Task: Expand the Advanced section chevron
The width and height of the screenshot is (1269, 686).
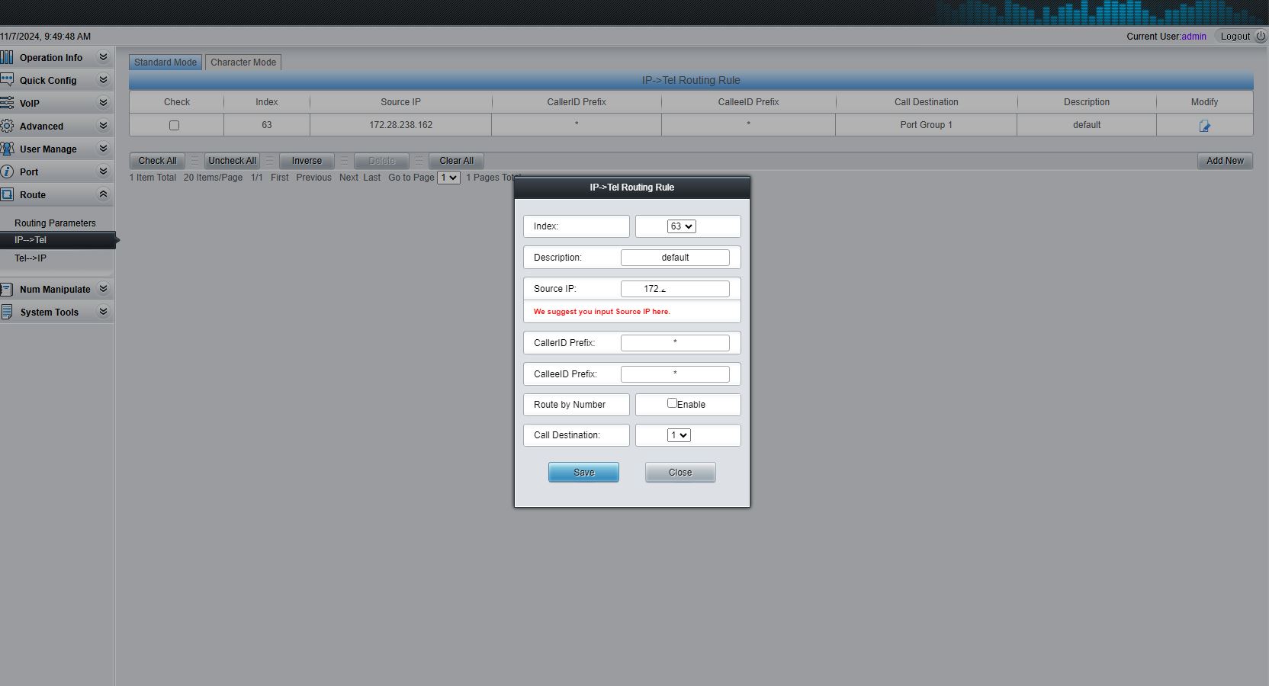Action: 103,126
